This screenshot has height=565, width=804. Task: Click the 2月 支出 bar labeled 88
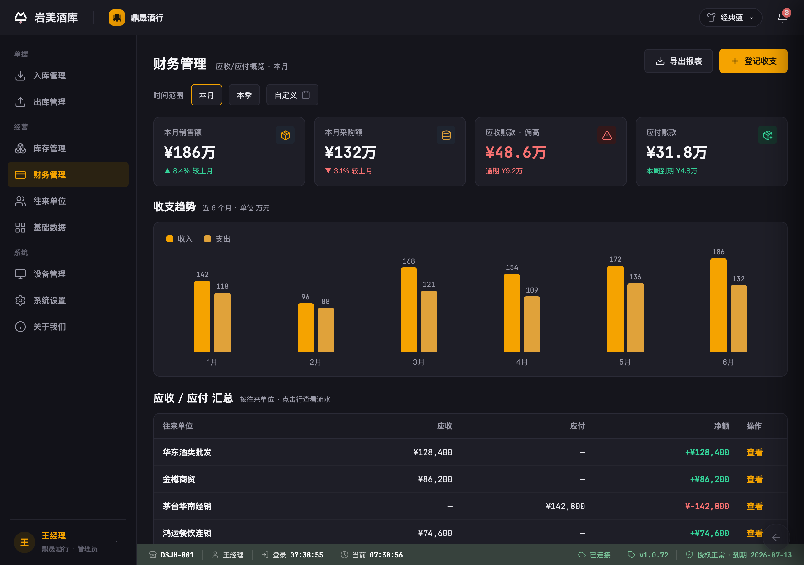point(326,330)
